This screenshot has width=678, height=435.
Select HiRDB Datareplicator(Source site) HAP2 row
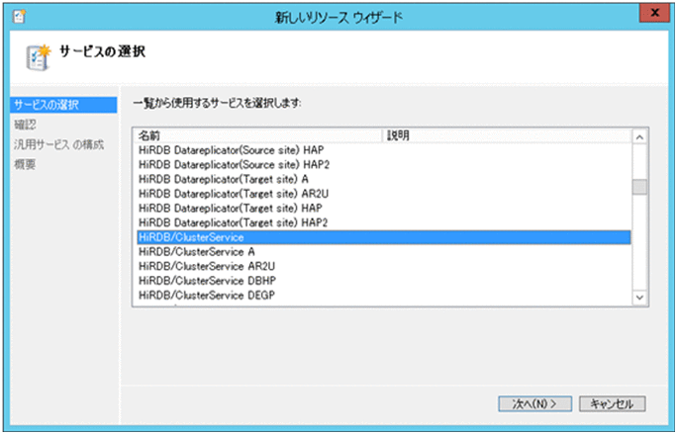(384, 164)
